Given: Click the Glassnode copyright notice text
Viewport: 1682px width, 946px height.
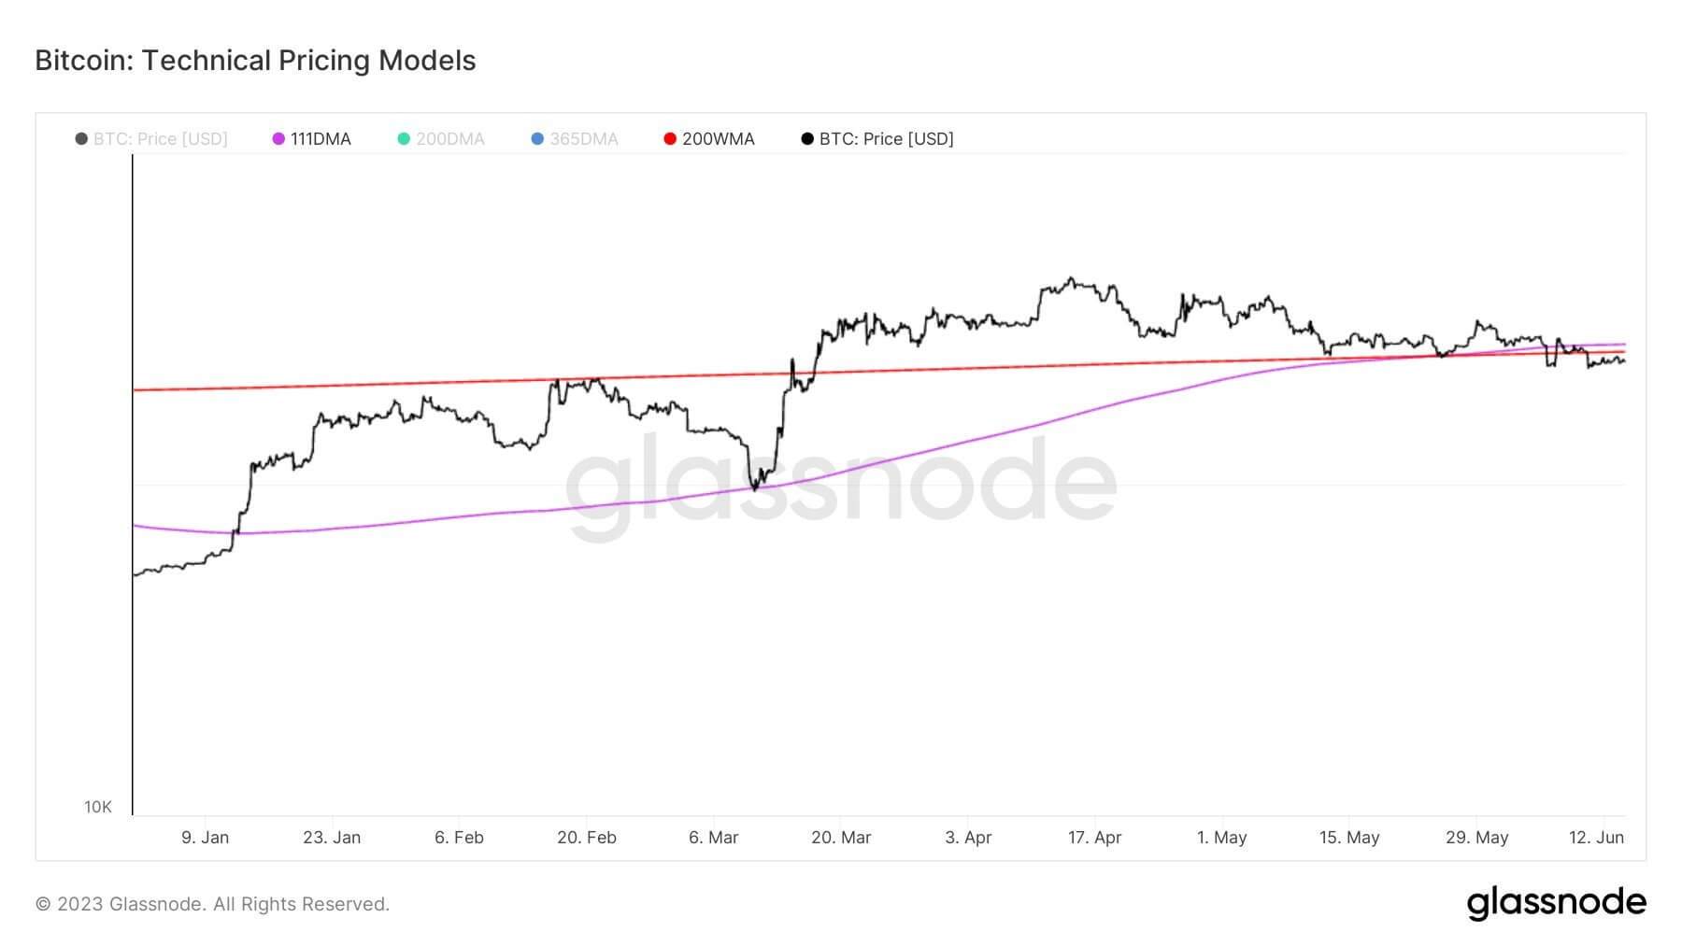Looking at the screenshot, I should tap(212, 904).
